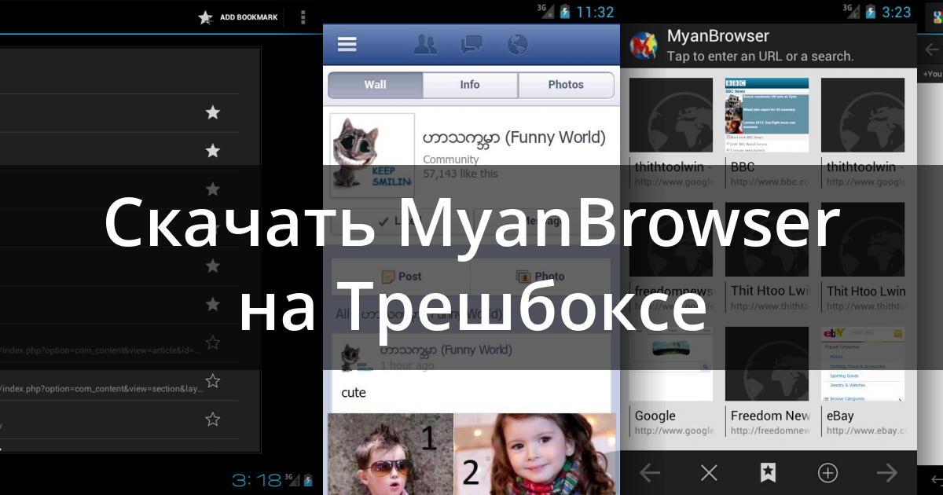Open the photo labeled 2 with girl
Viewport: 943px width, 495px height.
click(x=534, y=454)
